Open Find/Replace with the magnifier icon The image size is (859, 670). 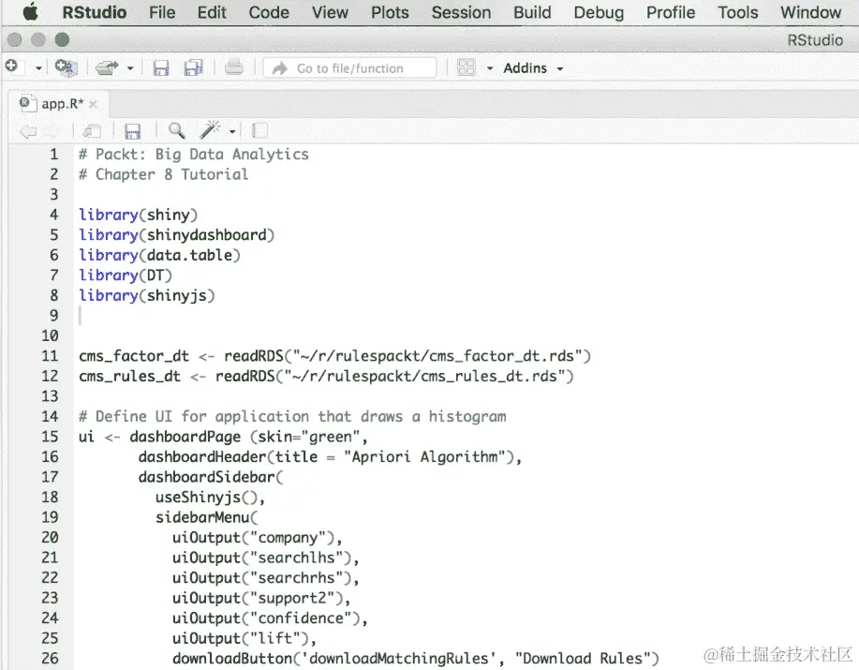click(x=176, y=131)
